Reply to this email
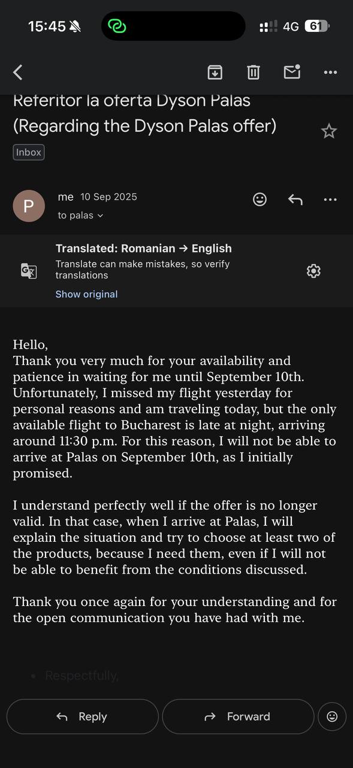Image resolution: width=353 pixels, height=768 pixels. (x=82, y=716)
